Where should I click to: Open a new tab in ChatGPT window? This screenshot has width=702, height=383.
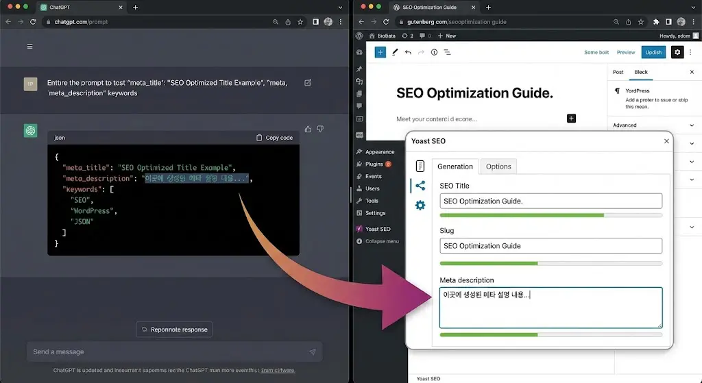(x=135, y=8)
